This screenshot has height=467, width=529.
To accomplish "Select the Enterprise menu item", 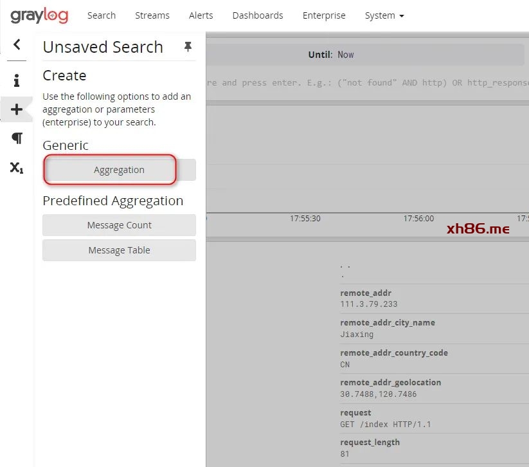I will coord(324,15).
